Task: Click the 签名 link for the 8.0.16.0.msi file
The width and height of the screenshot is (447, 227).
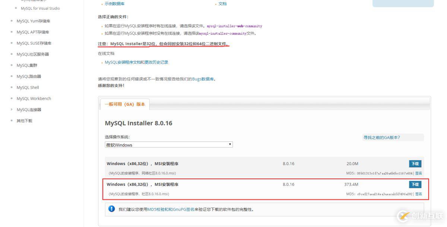Action: [x=419, y=194]
